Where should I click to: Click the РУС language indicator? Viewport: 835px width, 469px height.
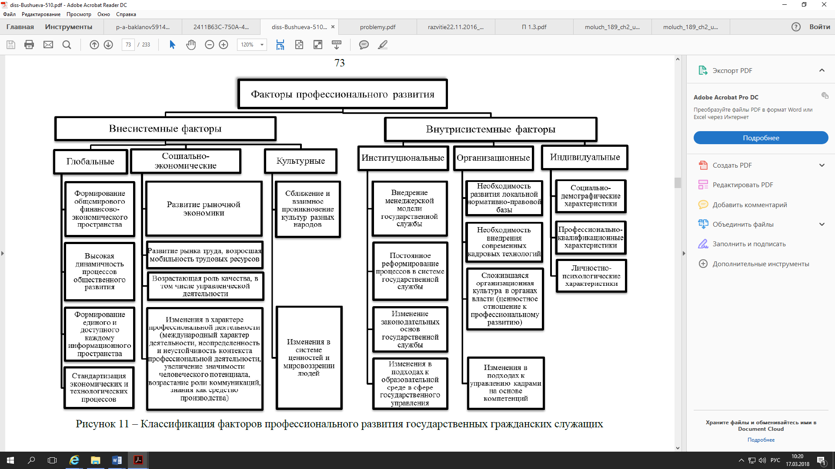click(x=775, y=460)
